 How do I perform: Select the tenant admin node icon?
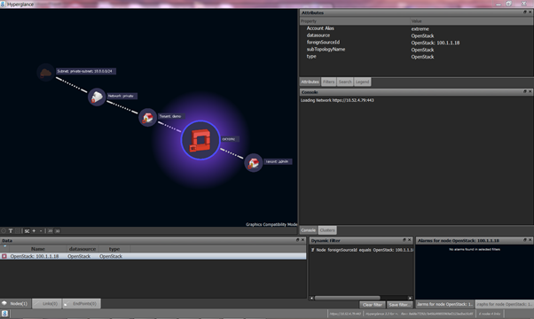[254, 162]
